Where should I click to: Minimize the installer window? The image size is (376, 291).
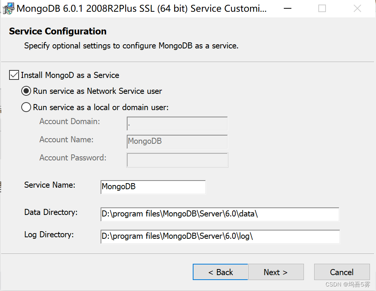tap(288, 9)
